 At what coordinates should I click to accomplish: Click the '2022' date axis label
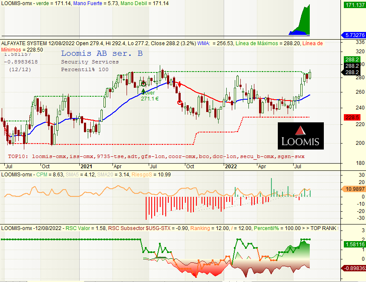click(231, 167)
